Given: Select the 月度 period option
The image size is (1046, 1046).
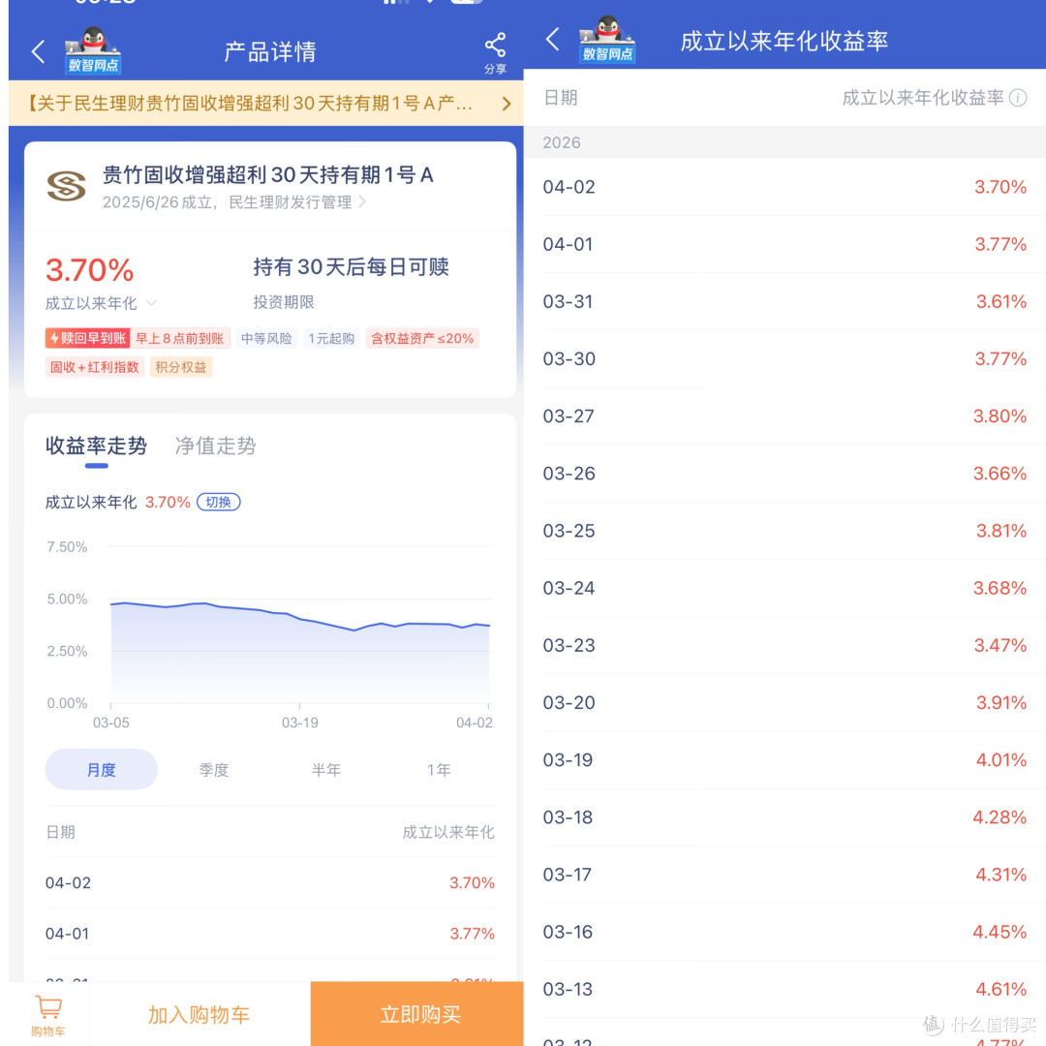Looking at the screenshot, I should 102,769.
